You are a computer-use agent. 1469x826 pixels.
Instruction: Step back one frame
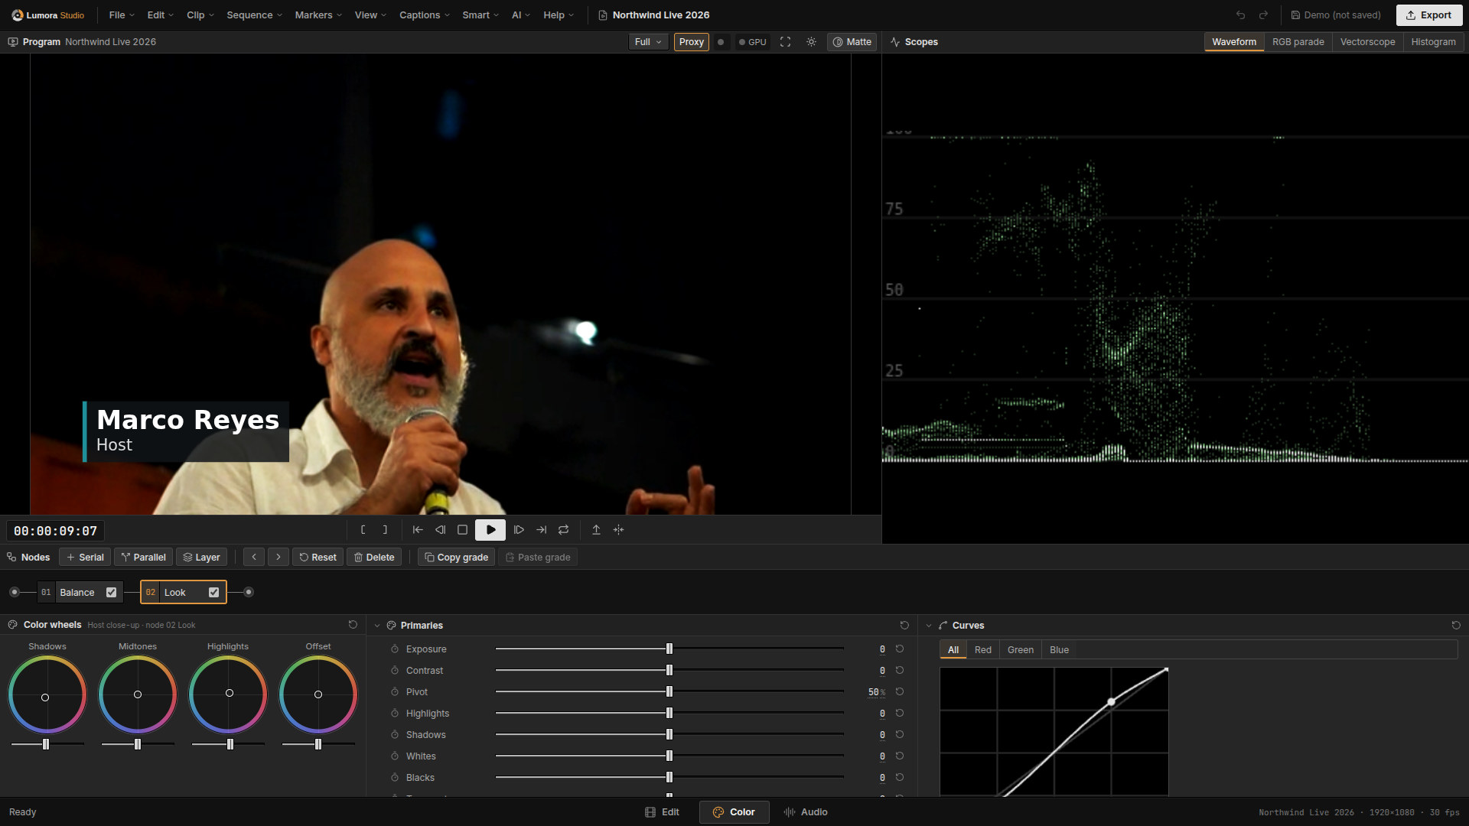click(x=440, y=529)
